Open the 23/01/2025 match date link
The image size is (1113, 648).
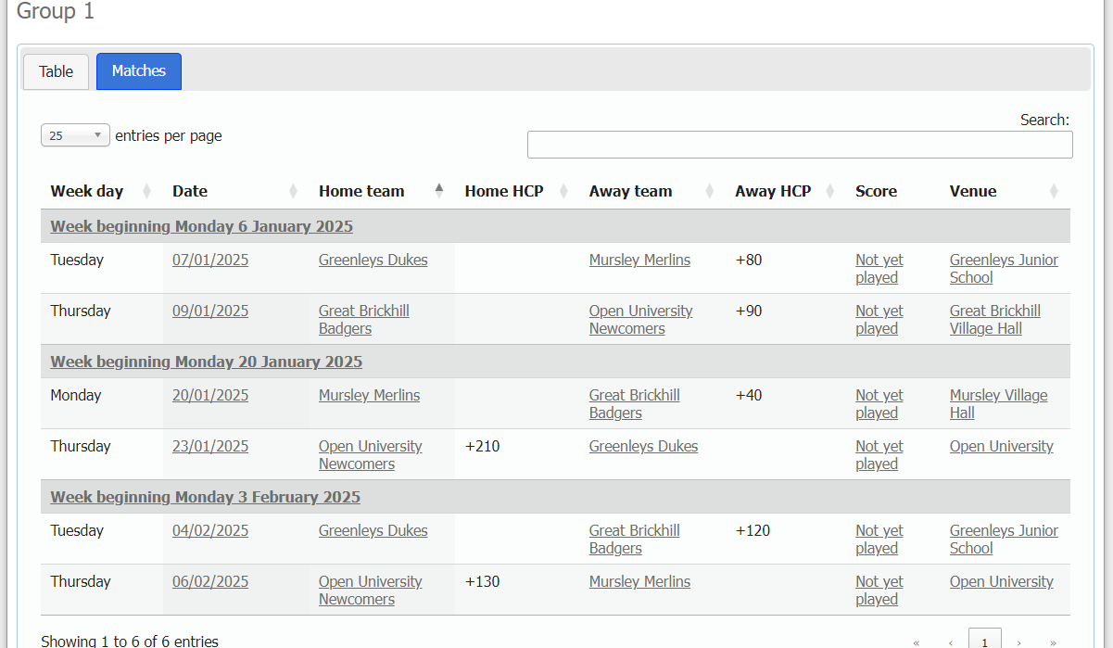point(210,446)
